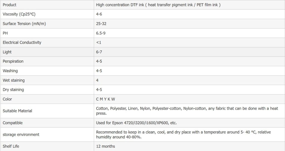Image resolution: width=285 pixels, height=151 pixels.
Task: Click the Perspiration row label
Action: [13, 61]
